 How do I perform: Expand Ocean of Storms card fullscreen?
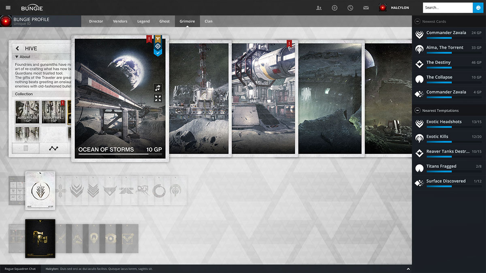[158, 98]
